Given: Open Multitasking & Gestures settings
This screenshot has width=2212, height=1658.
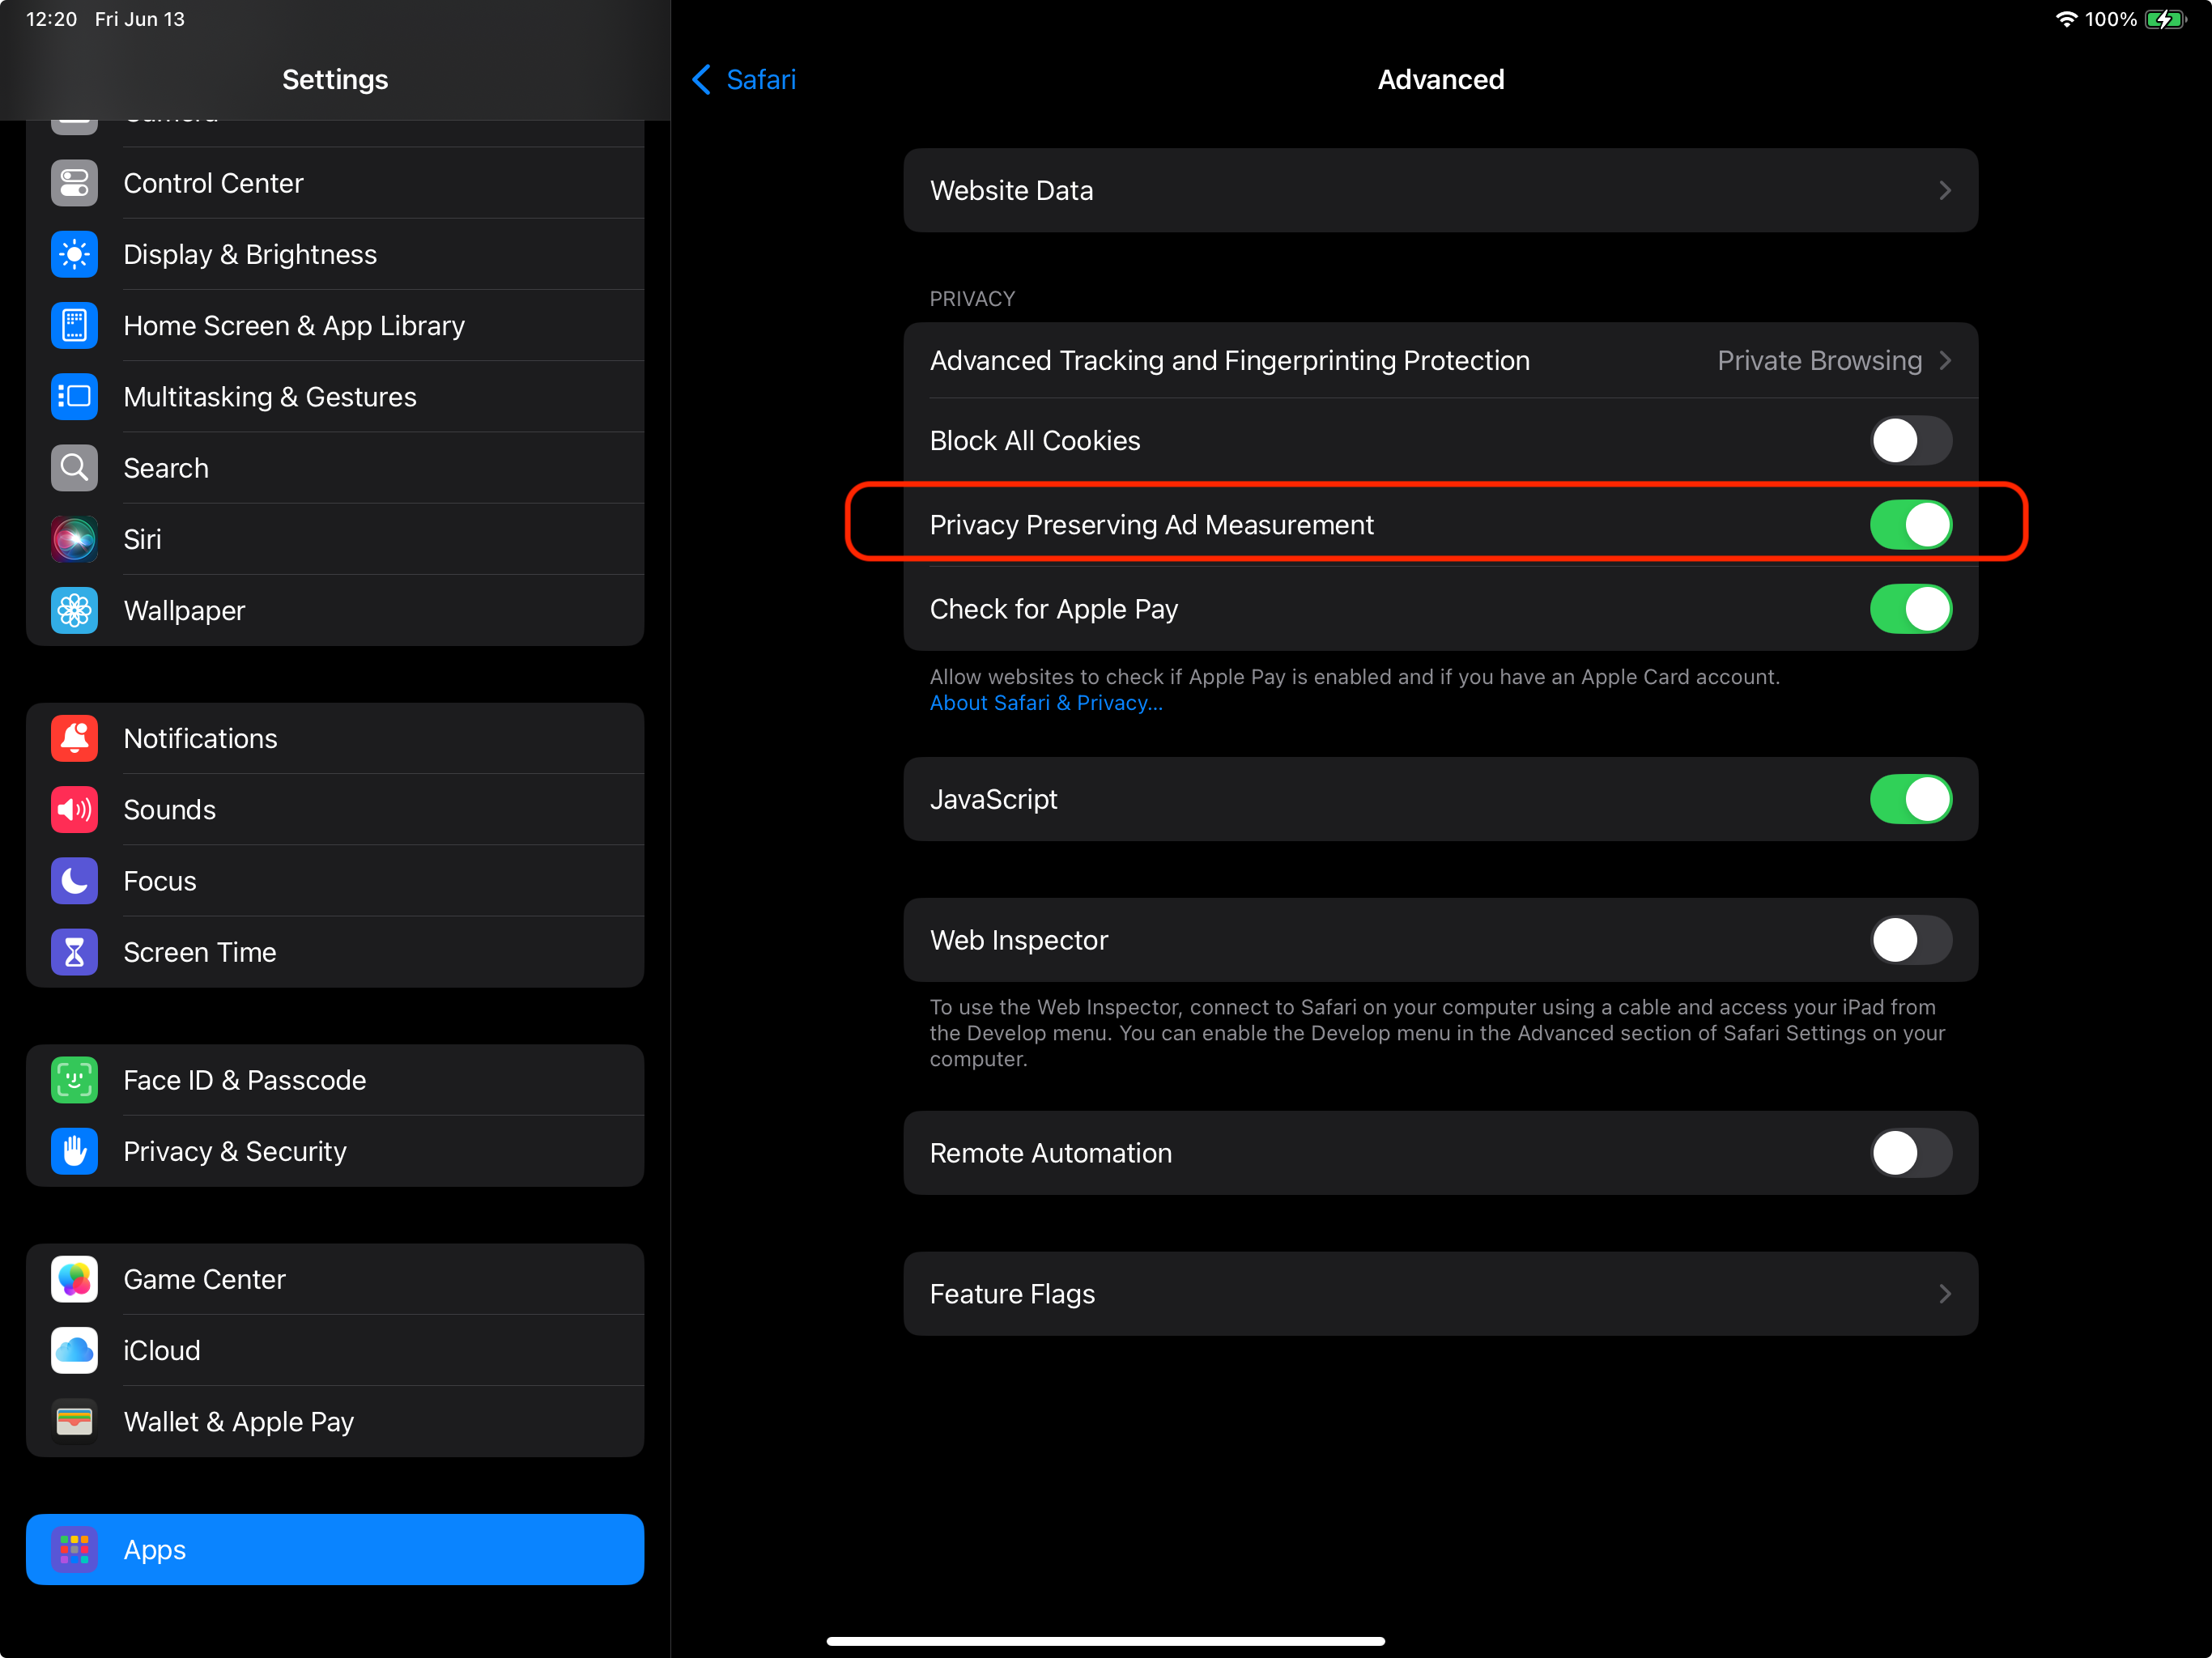Looking at the screenshot, I should coord(335,396).
